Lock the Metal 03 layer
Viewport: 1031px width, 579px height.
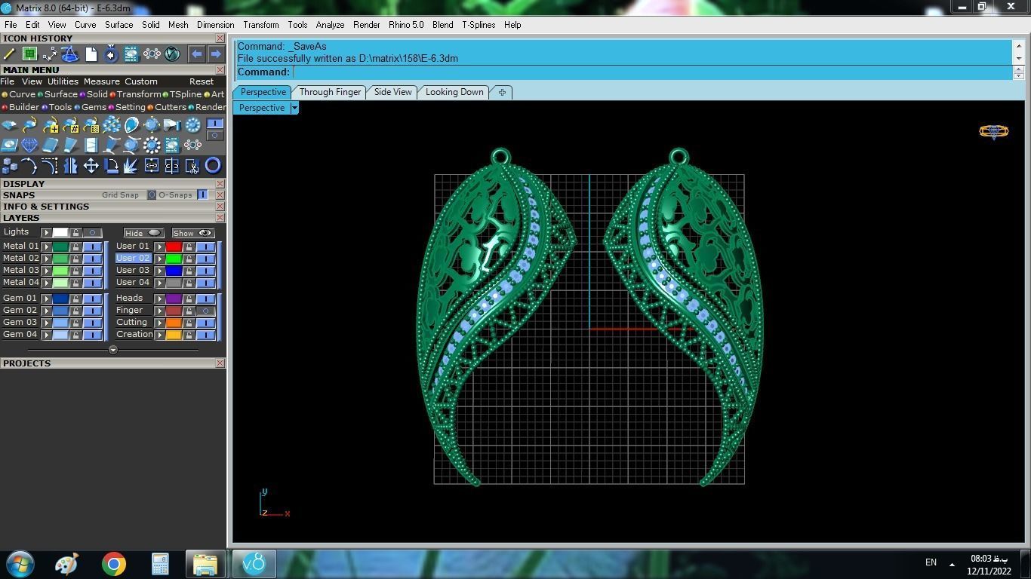click(x=75, y=271)
